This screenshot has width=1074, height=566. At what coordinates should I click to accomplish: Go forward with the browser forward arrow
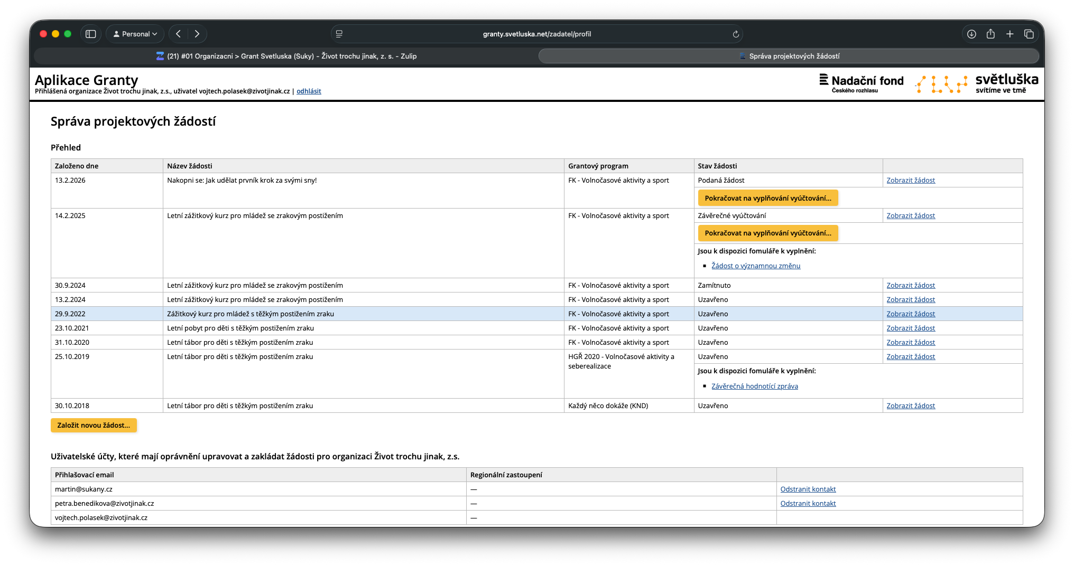[x=197, y=34]
